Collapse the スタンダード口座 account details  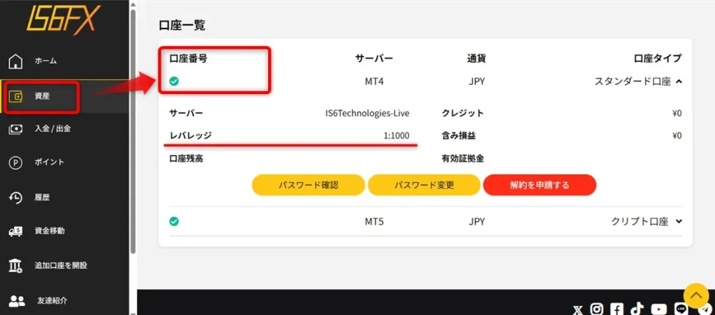click(x=679, y=82)
